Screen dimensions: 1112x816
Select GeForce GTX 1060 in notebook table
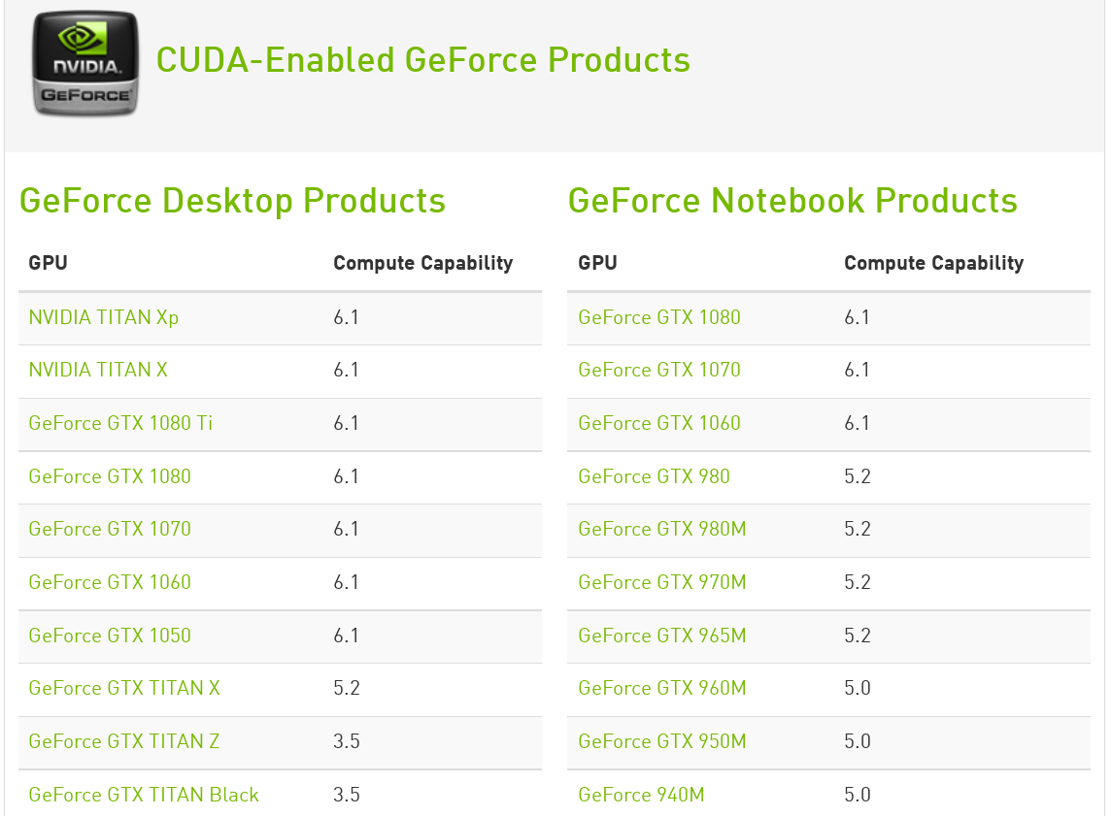[658, 423]
